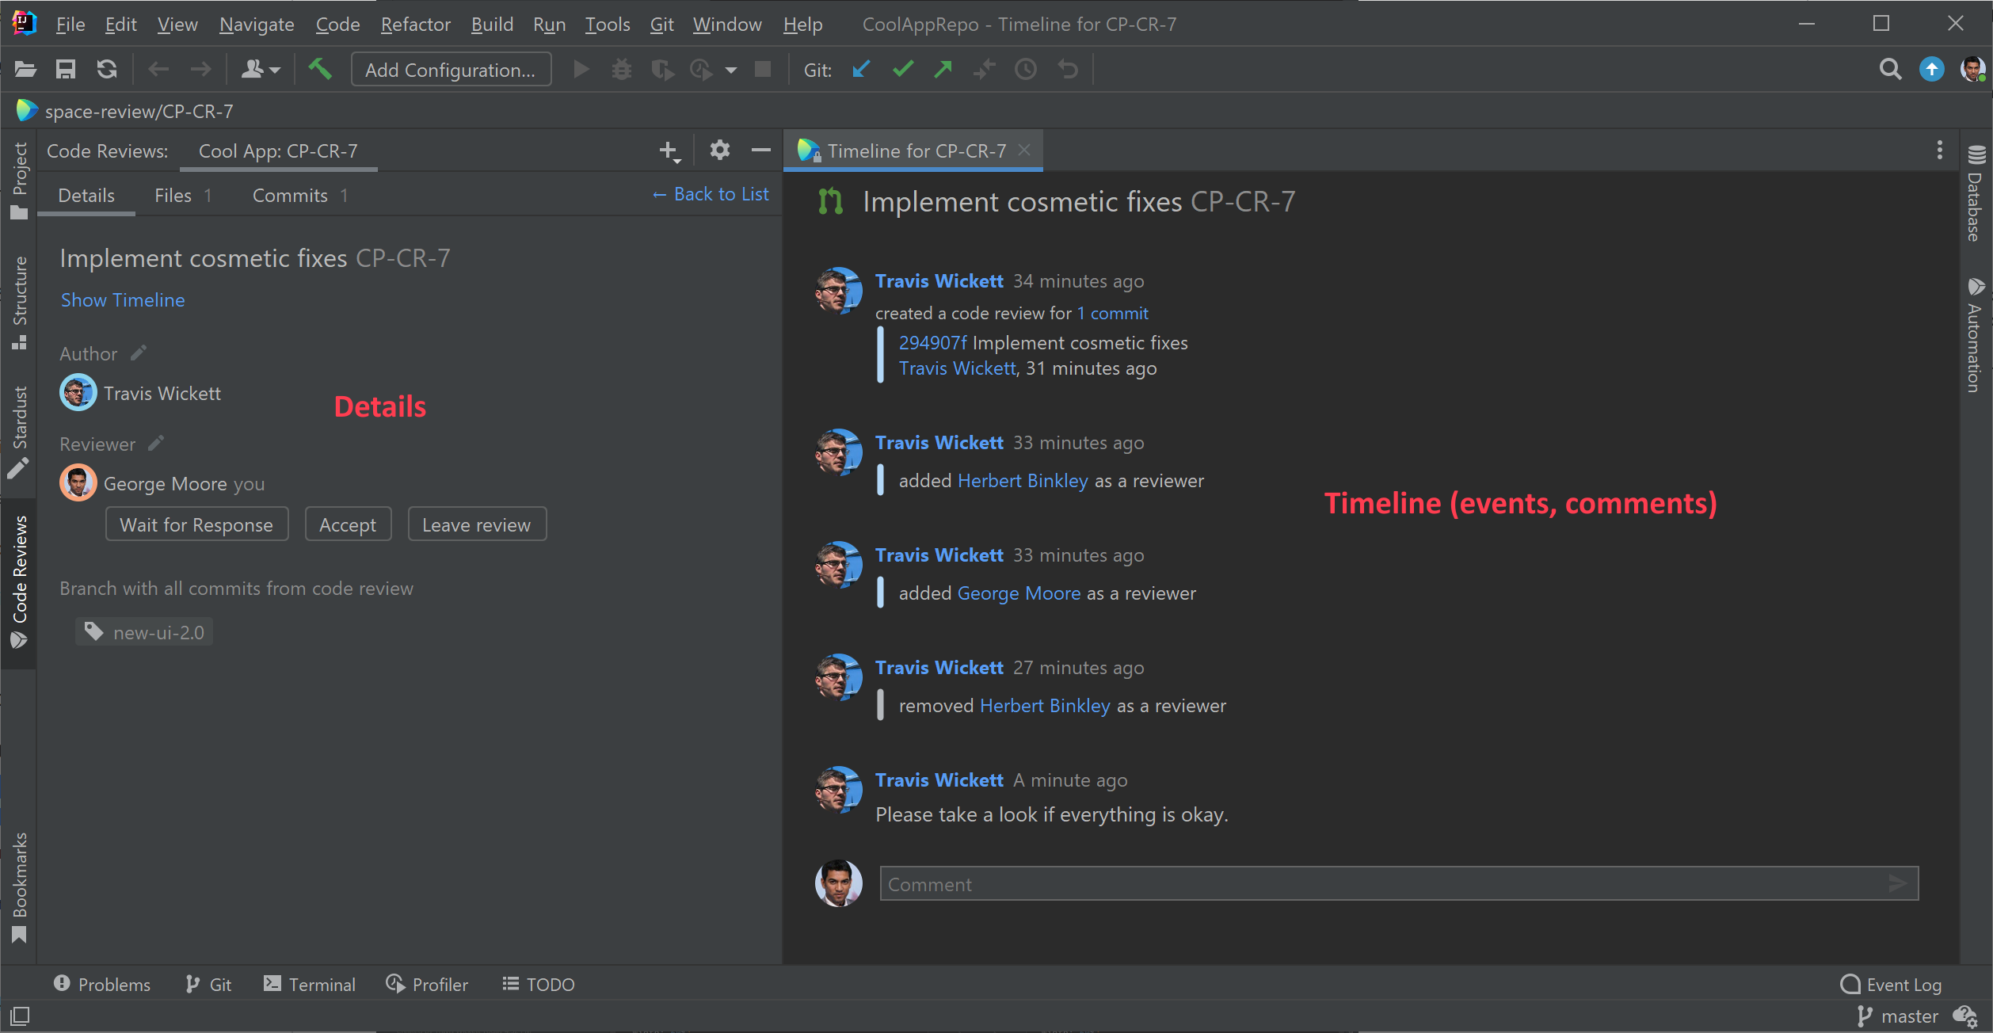Click the Search Everywhere magnifier icon

[x=1890, y=70]
